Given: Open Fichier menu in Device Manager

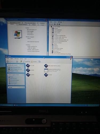Looking at the screenshot, I should (x=51, y=22).
